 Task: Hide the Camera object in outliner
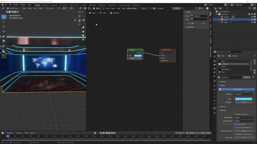252,17
